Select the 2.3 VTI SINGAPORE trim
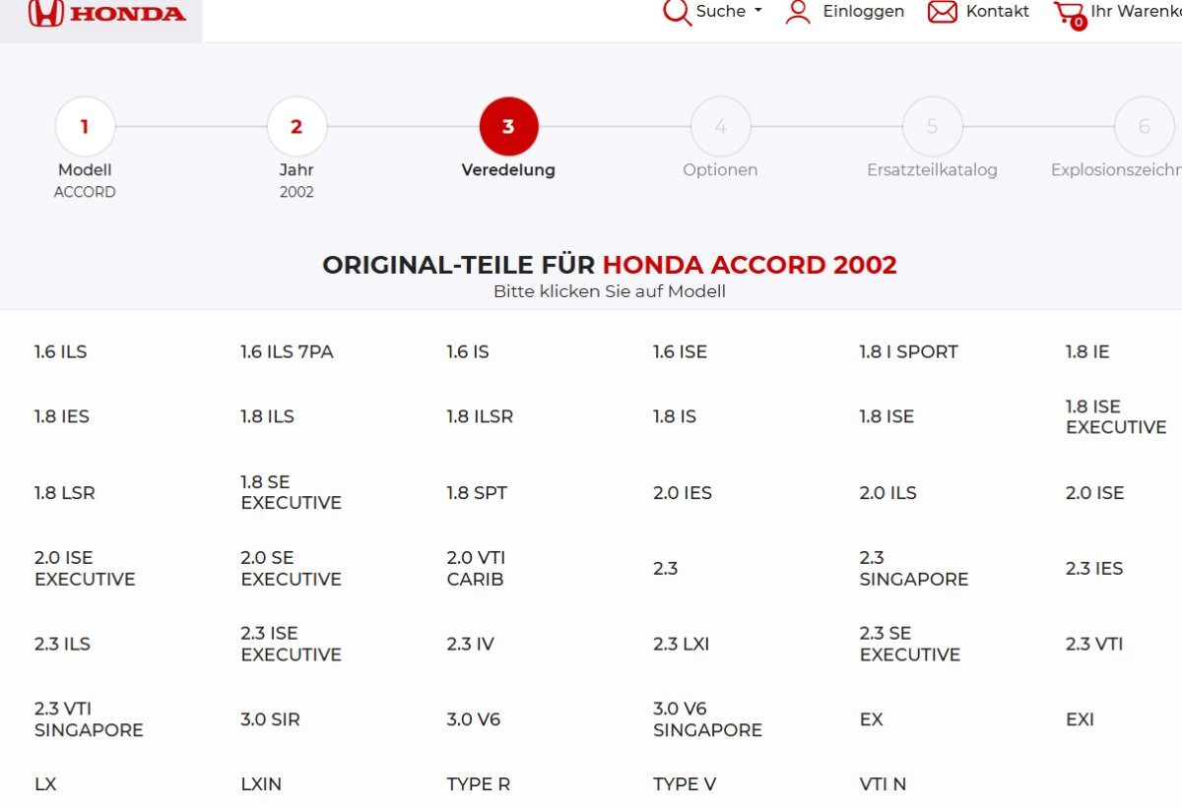The width and height of the screenshot is (1182, 808). click(x=89, y=719)
